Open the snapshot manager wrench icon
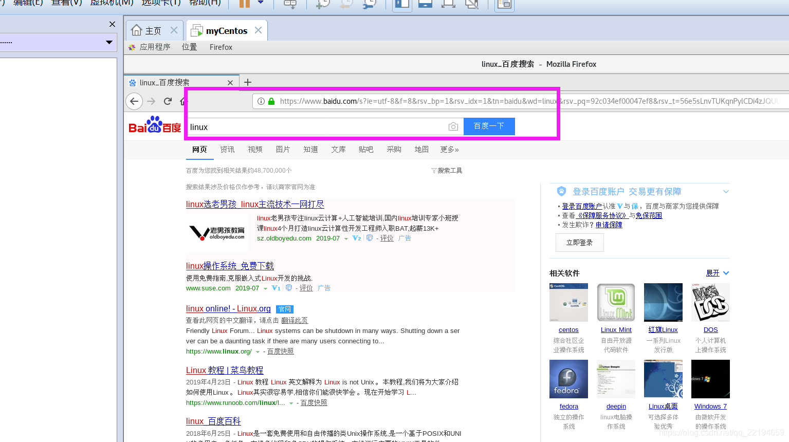The height and width of the screenshot is (442, 789). click(370, 4)
